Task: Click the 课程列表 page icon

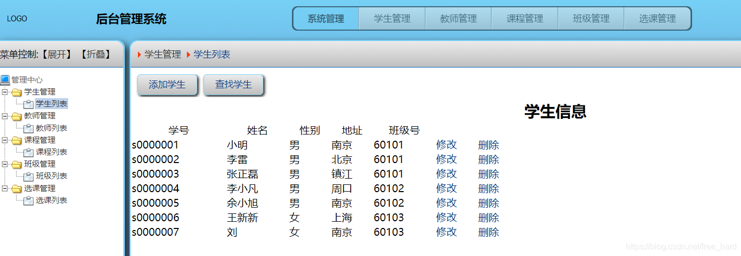Action: tap(29, 153)
